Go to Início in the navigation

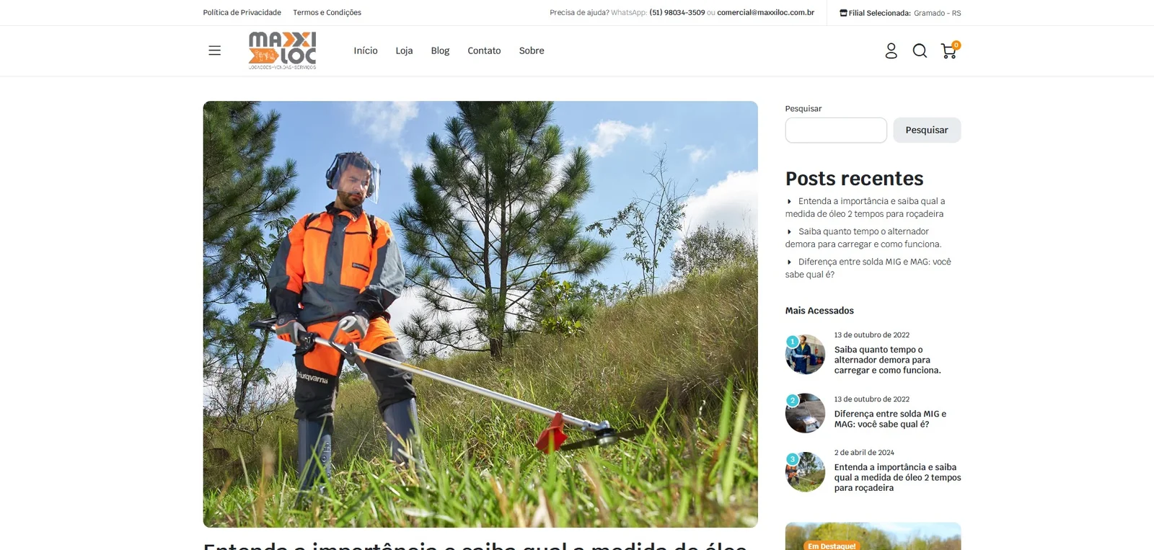coord(366,50)
